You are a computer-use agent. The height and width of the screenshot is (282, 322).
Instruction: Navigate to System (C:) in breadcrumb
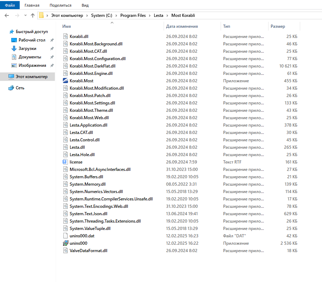coord(102,15)
